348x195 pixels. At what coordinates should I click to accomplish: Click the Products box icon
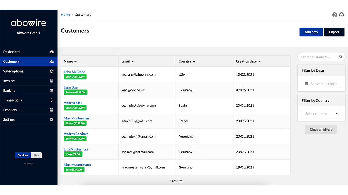(52, 110)
